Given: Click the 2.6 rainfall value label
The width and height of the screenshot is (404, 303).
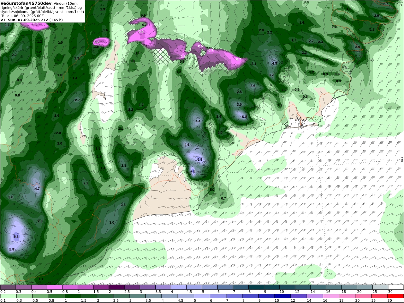Looking at the screenshot, I should pyautogui.click(x=123, y=205).
